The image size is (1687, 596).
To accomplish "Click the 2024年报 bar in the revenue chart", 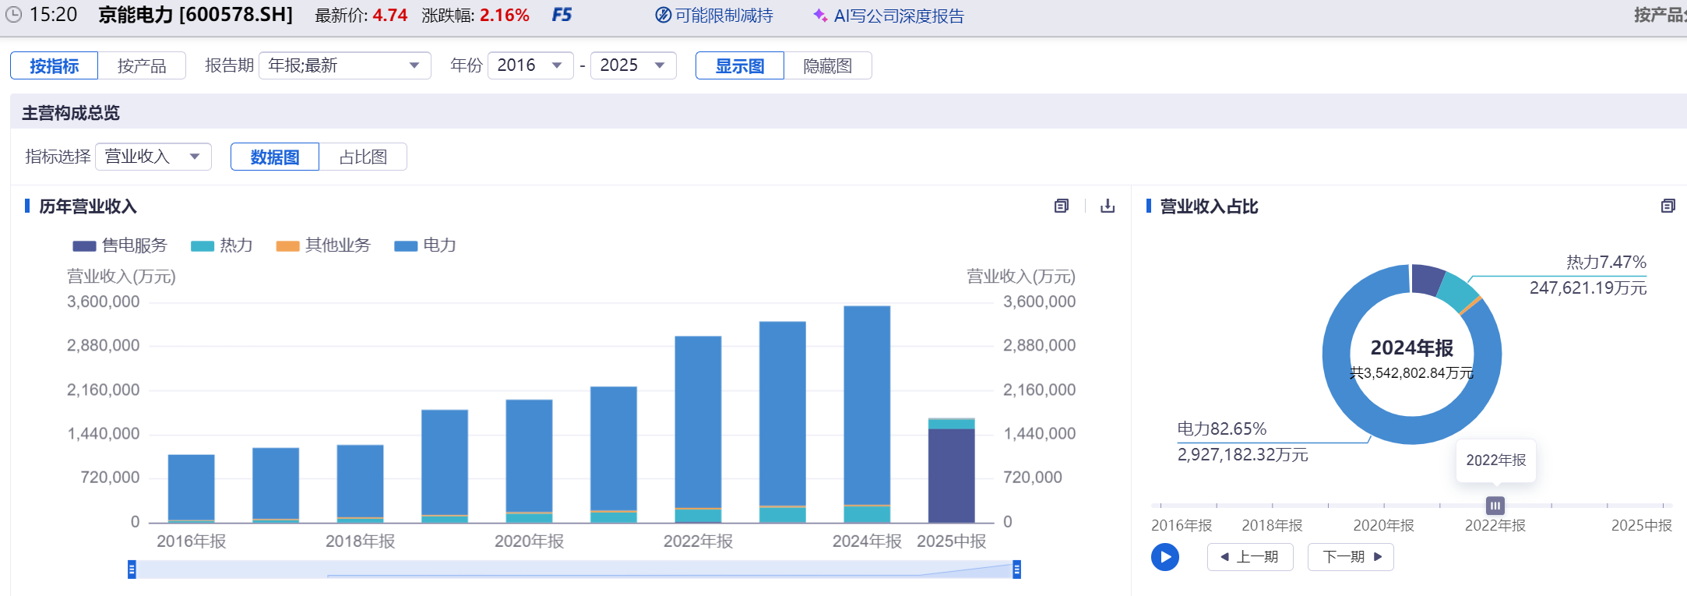I will coord(866,405).
